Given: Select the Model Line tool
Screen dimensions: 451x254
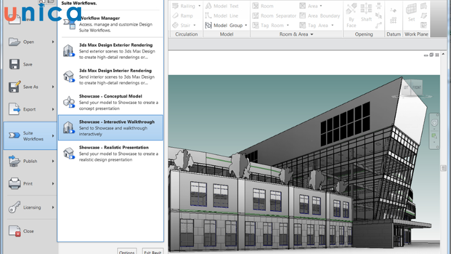Looking at the screenshot, I should click(222, 16).
